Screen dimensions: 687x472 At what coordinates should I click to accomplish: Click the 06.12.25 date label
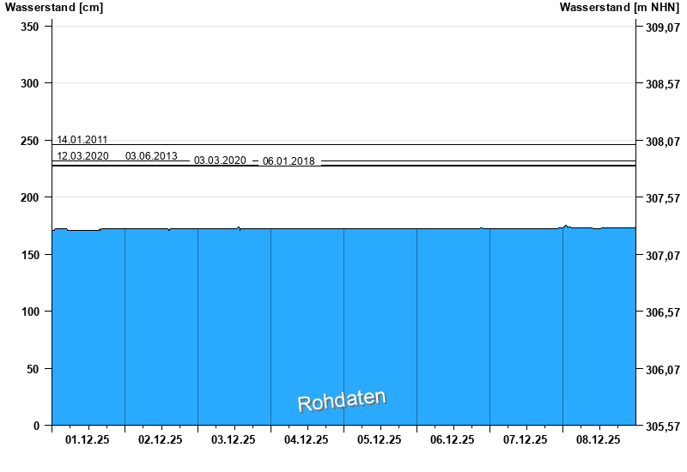[453, 439]
